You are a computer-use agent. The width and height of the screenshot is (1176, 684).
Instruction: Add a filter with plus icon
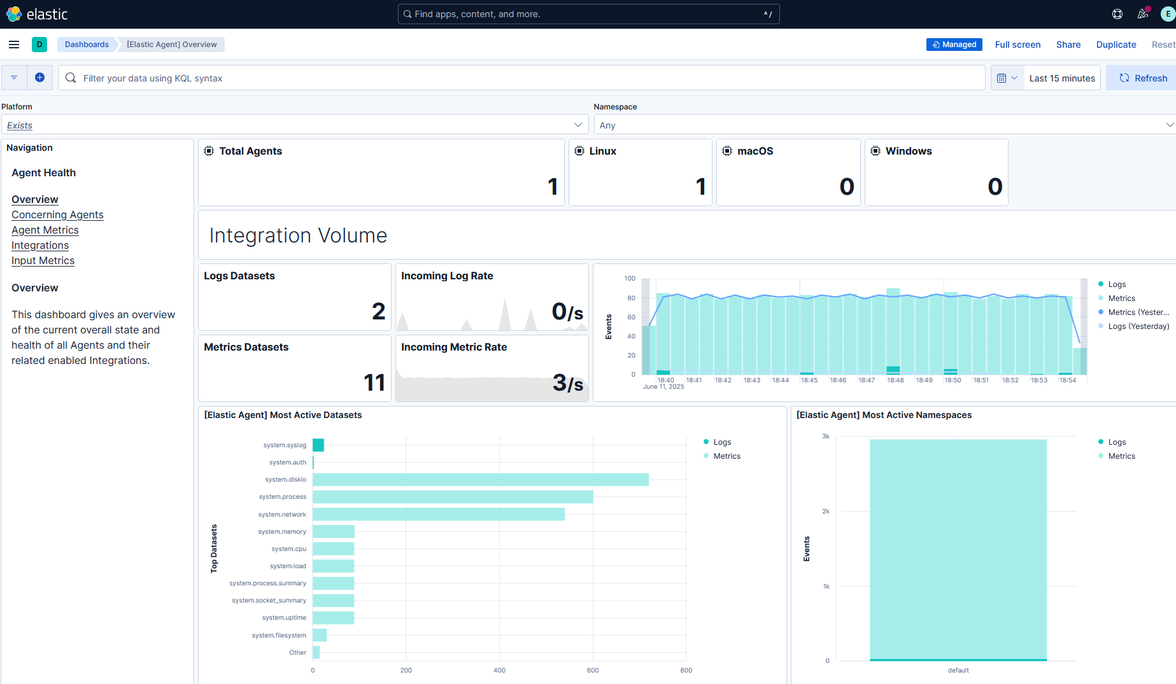click(x=39, y=78)
